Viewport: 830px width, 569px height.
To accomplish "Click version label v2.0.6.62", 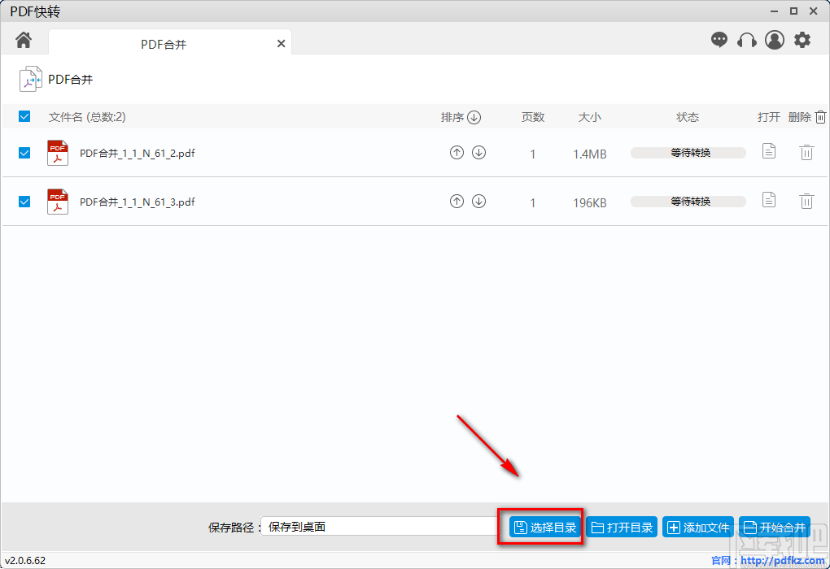I will point(25,561).
